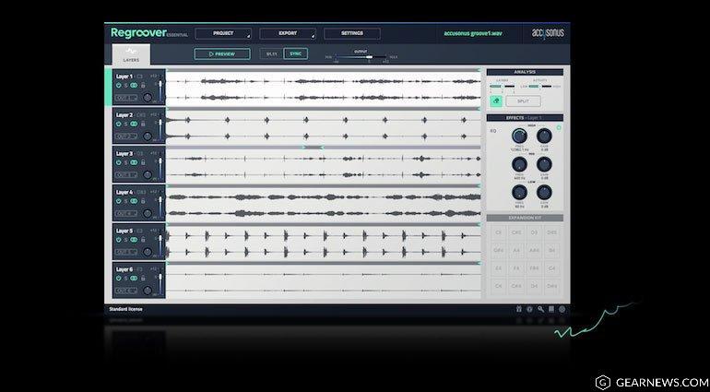Click the Analysis Activity slider
The image size is (710, 392).
(x=539, y=86)
